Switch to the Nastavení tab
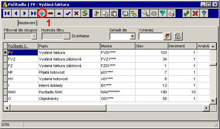220x129 pixels. click(x=27, y=23)
